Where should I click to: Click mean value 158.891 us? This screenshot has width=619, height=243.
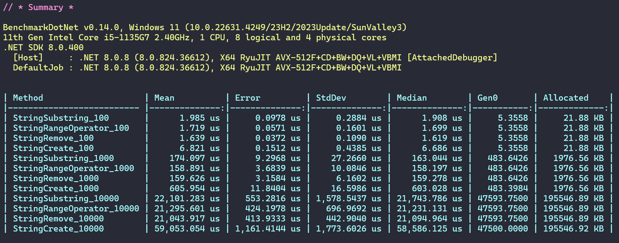[195, 168]
